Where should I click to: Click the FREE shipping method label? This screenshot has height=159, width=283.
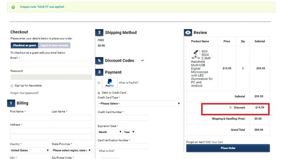[x=101, y=40]
